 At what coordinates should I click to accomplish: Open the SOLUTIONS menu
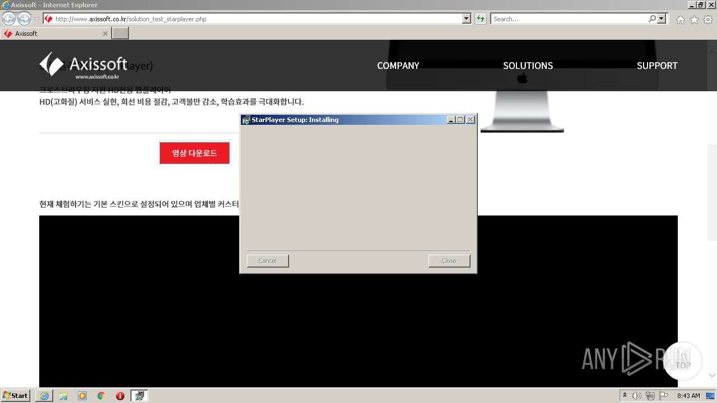coord(528,65)
